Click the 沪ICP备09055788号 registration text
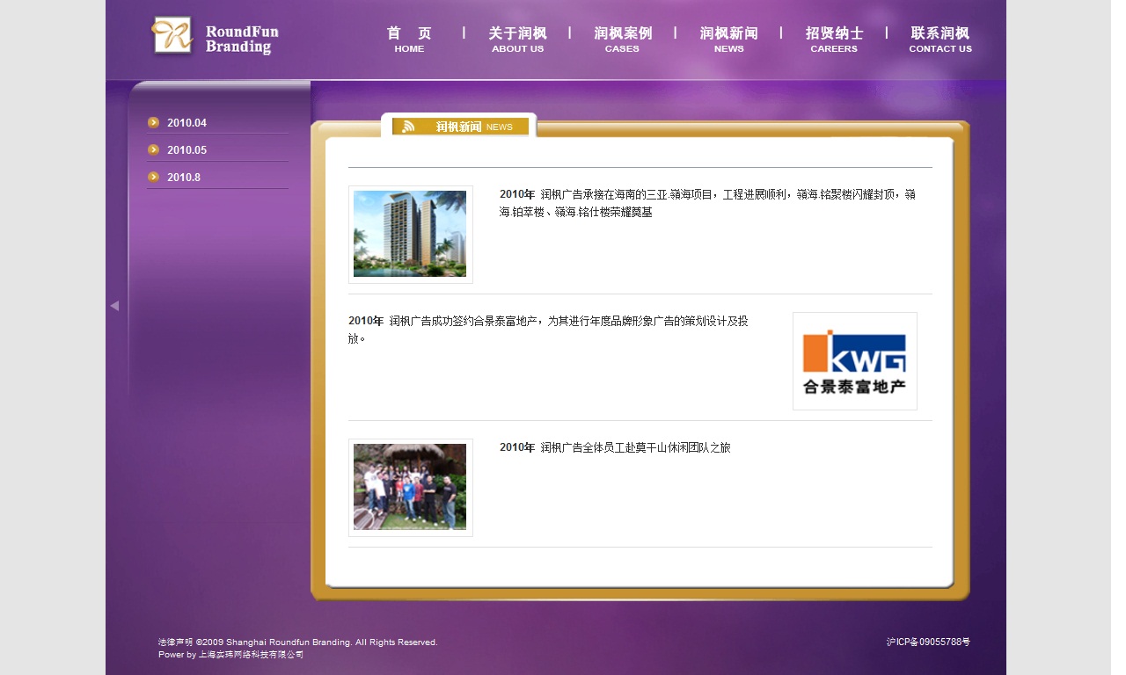 pyautogui.click(x=928, y=642)
